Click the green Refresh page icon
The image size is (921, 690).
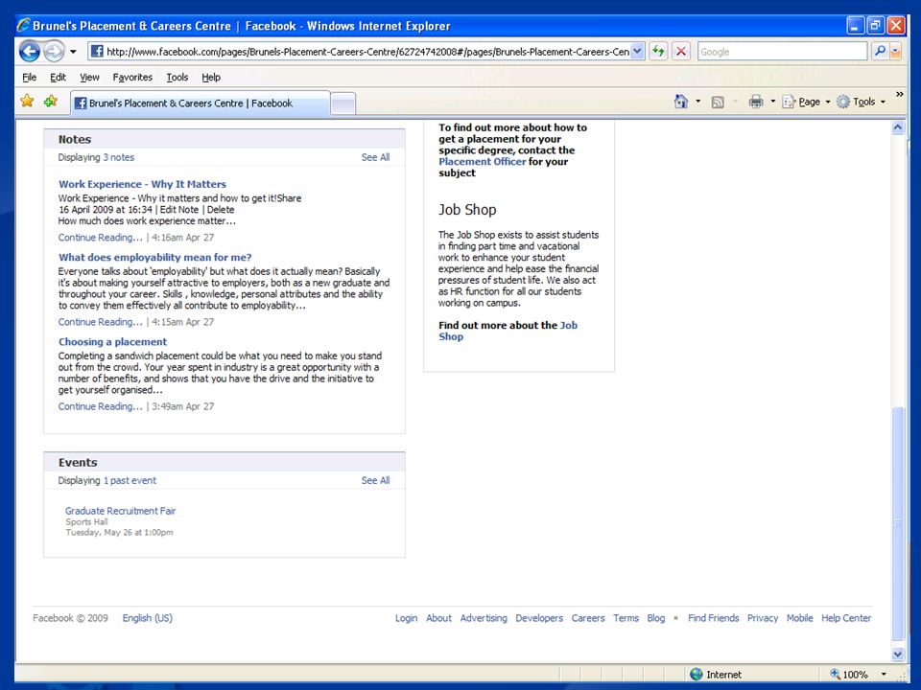point(658,52)
